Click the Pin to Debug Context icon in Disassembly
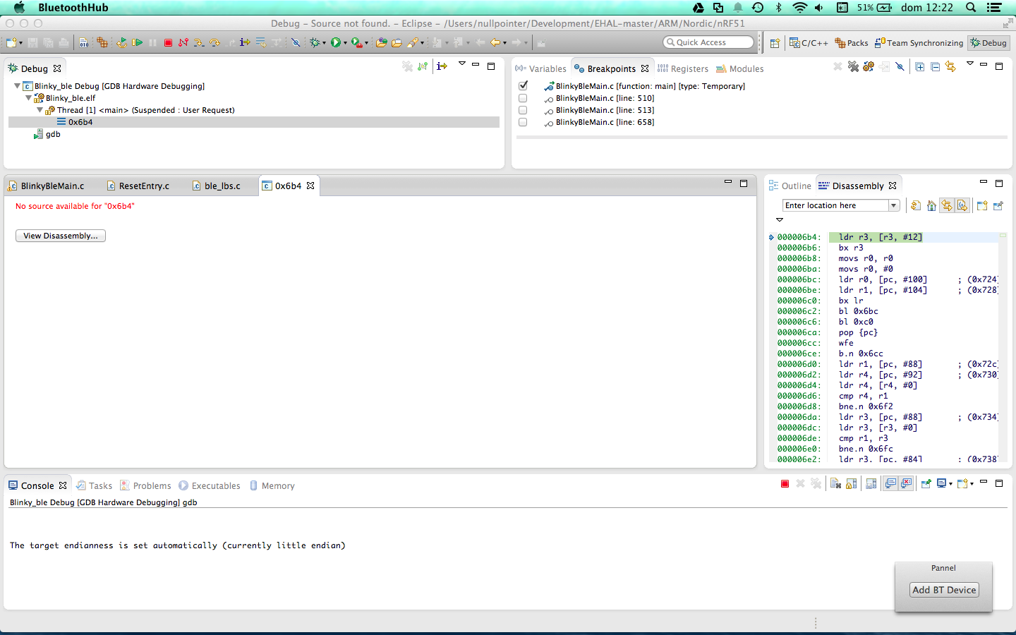This screenshot has height=635, width=1016. [998, 205]
